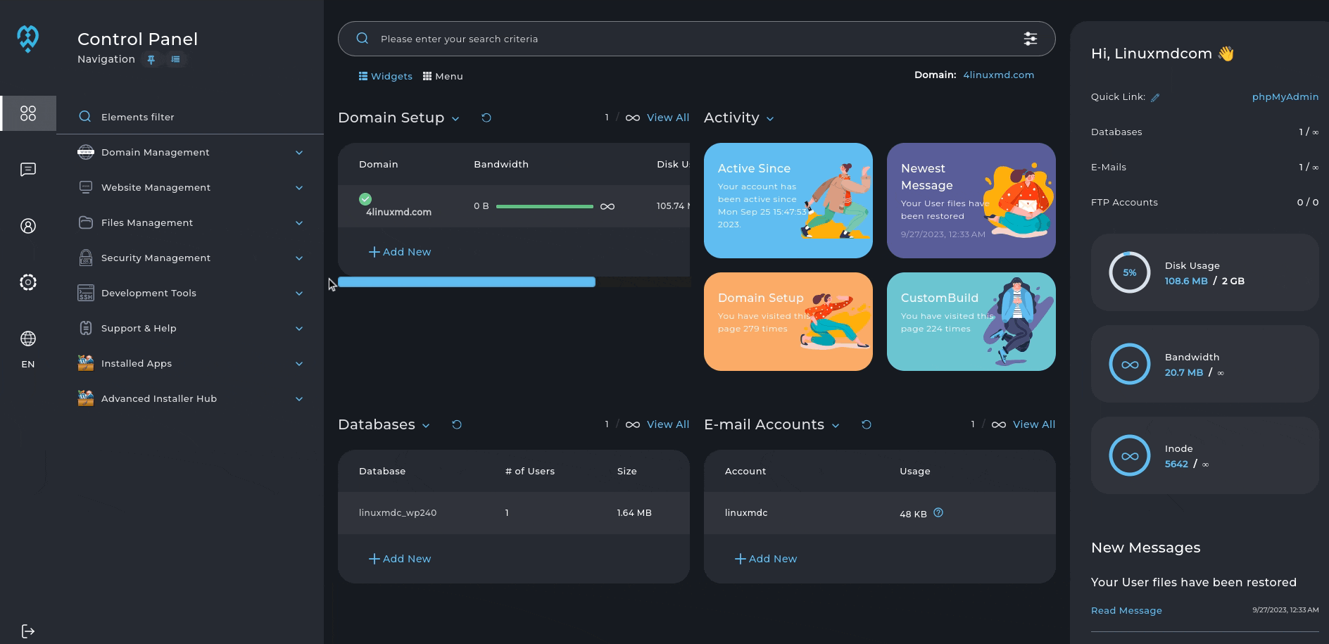Refresh the Domain Setup widget
The width and height of the screenshot is (1329, 644).
point(486,118)
